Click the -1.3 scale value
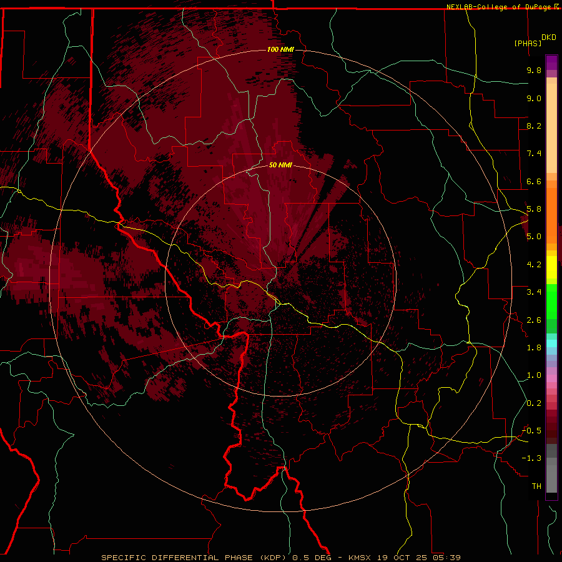Viewport: 562px width, 562px height. point(531,458)
